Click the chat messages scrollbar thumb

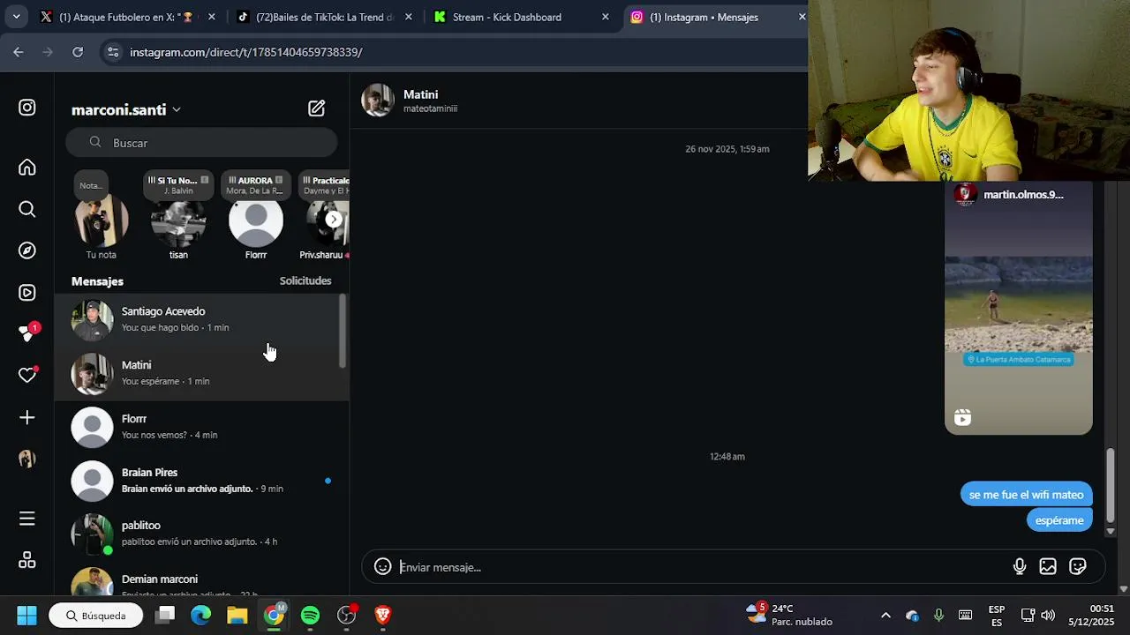coord(1111,486)
